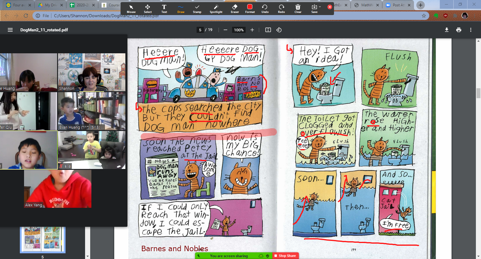Open the PDF sidebar hamburger menu
Screen dimensions: 481x259
(x=10, y=30)
